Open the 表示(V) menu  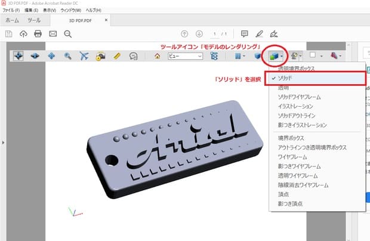(x=50, y=10)
